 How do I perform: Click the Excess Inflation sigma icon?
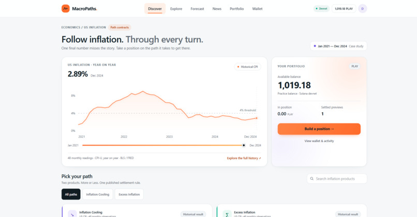tap(227, 214)
